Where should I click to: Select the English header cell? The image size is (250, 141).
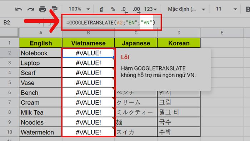coord(41,43)
